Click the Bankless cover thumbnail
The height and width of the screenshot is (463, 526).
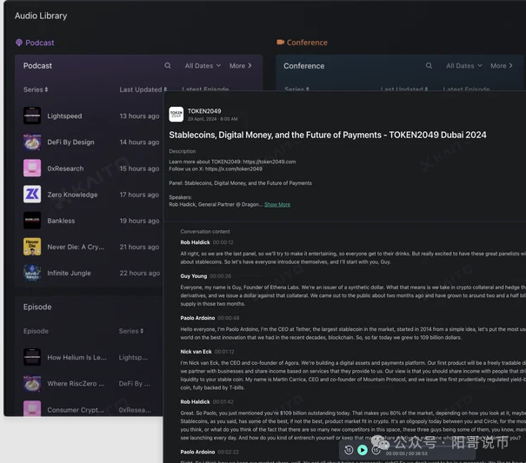point(32,221)
